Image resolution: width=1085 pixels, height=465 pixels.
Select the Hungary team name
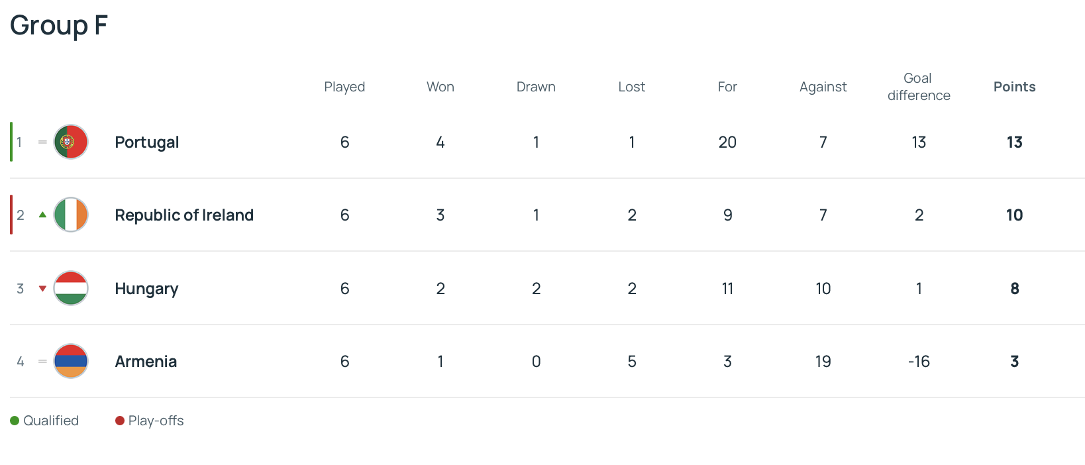(x=146, y=289)
